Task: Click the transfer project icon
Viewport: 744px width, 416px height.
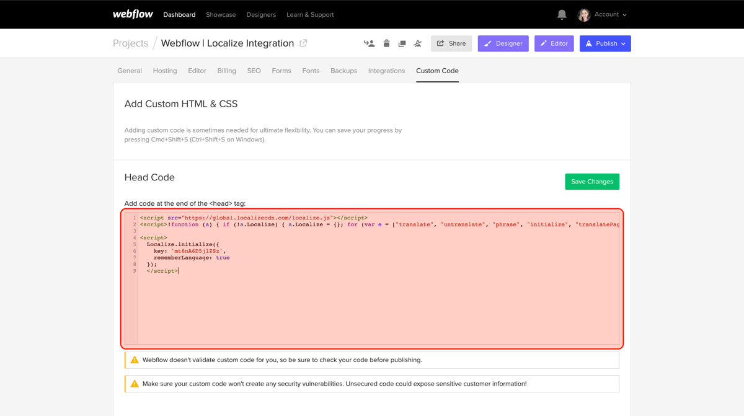Action: (370, 43)
